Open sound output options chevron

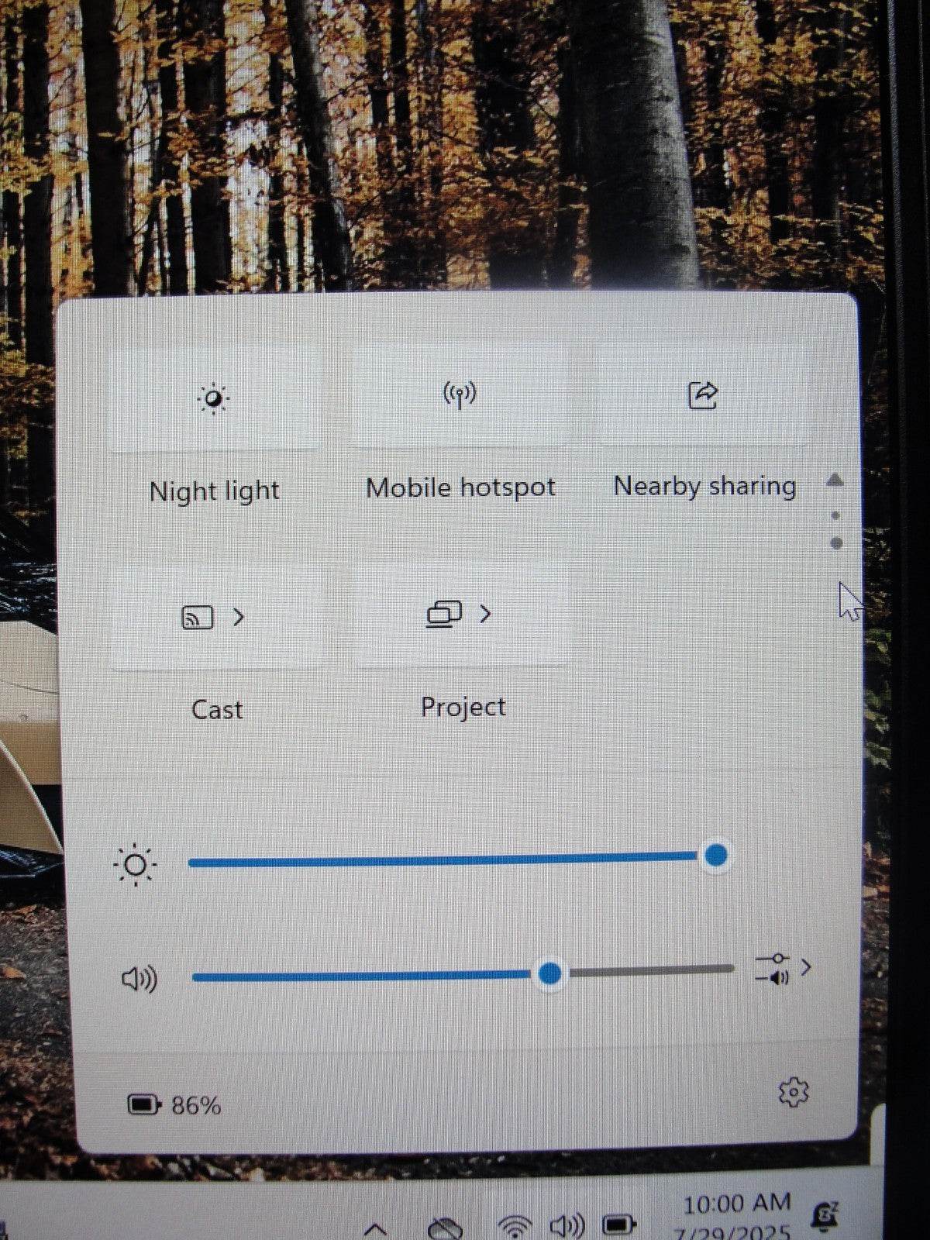[x=807, y=967]
